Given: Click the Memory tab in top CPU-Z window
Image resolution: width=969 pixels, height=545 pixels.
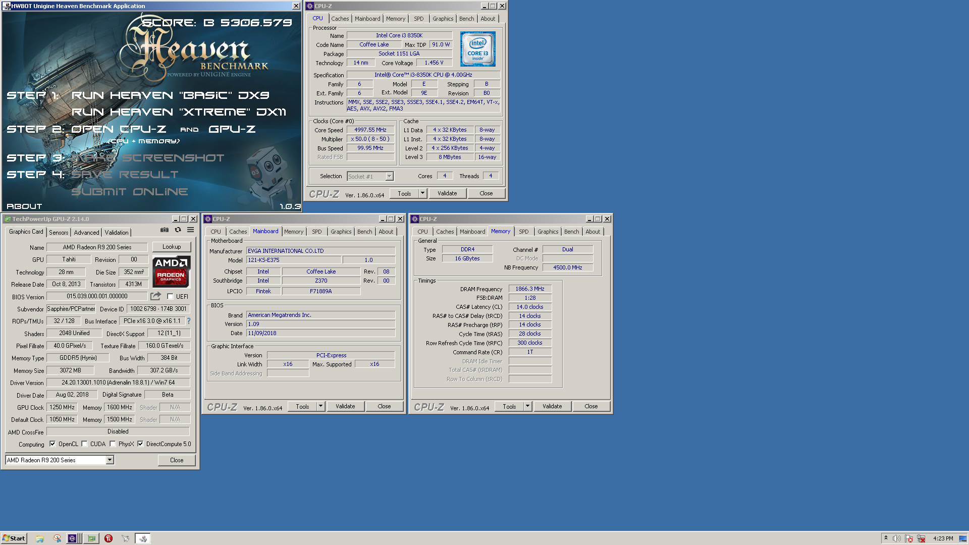Looking at the screenshot, I should click(396, 19).
